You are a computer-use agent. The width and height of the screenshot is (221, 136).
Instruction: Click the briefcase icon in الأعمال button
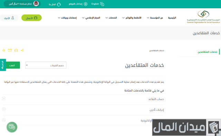[x=36, y=18]
